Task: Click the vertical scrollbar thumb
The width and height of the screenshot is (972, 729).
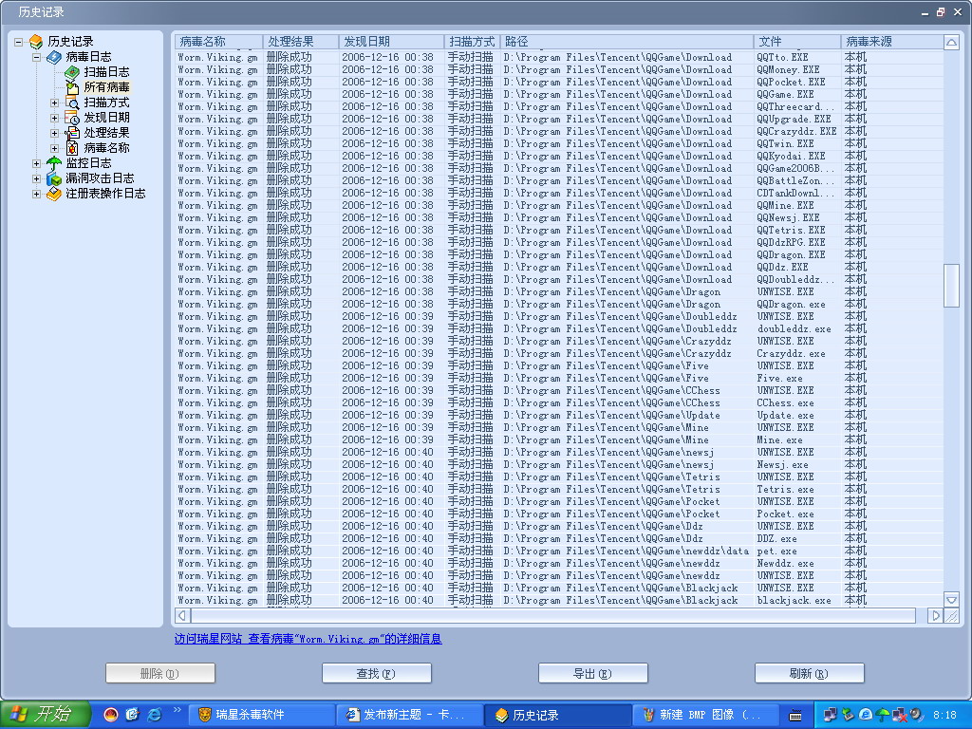Action: click(951, 285)
